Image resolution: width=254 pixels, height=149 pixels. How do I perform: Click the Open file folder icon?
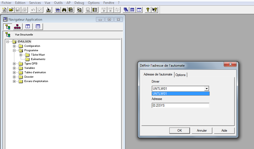(x=11, y=10)
